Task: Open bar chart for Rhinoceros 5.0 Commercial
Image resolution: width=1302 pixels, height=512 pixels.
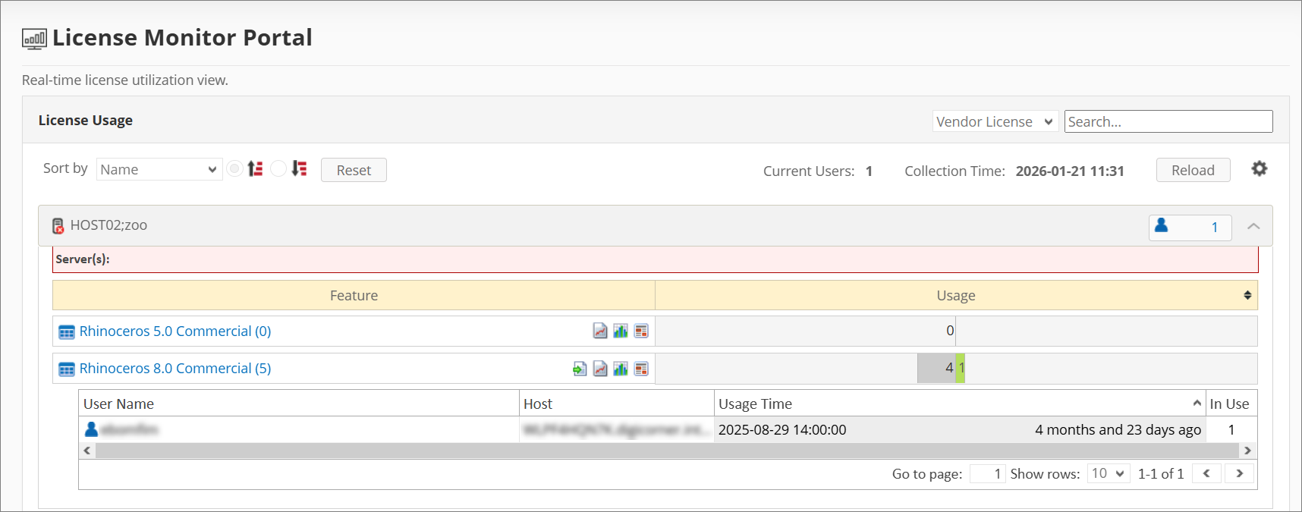Action: (621, 331)
